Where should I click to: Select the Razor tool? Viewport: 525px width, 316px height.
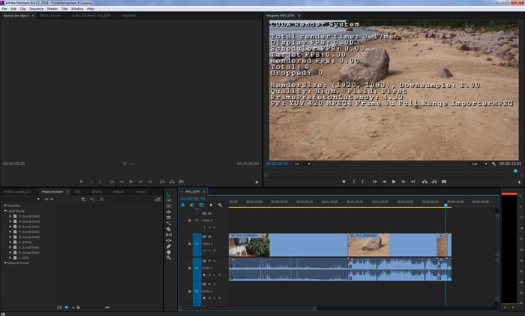pyautogui.click(x=169, y=229)
